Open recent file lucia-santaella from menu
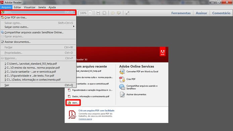 point(38,72)
